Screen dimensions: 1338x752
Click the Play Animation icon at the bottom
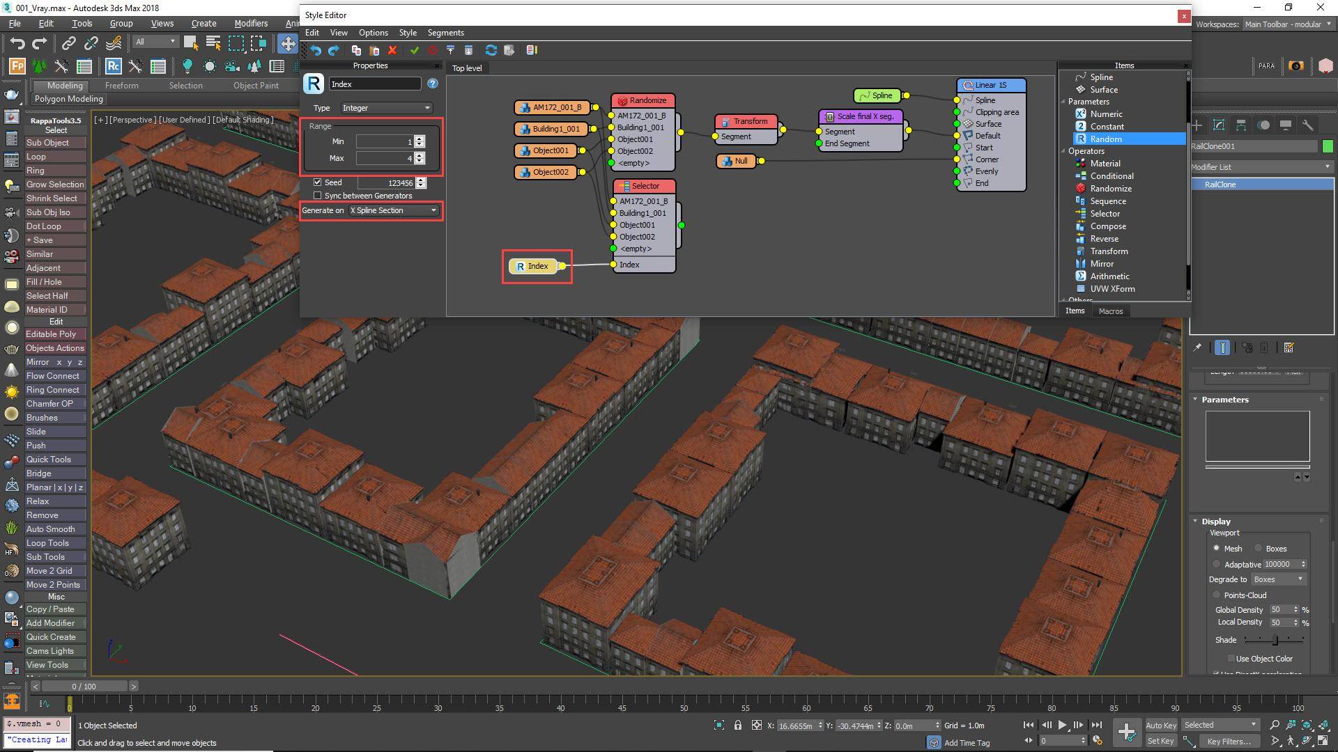(x=1062, y=724)
